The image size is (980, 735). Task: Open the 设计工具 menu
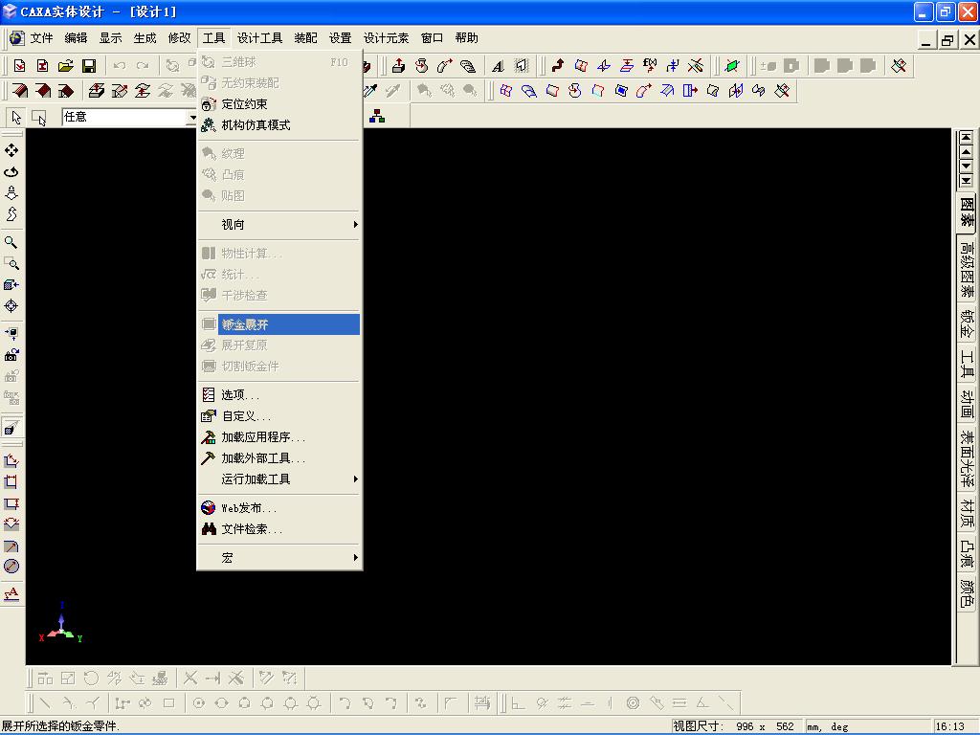259,38
